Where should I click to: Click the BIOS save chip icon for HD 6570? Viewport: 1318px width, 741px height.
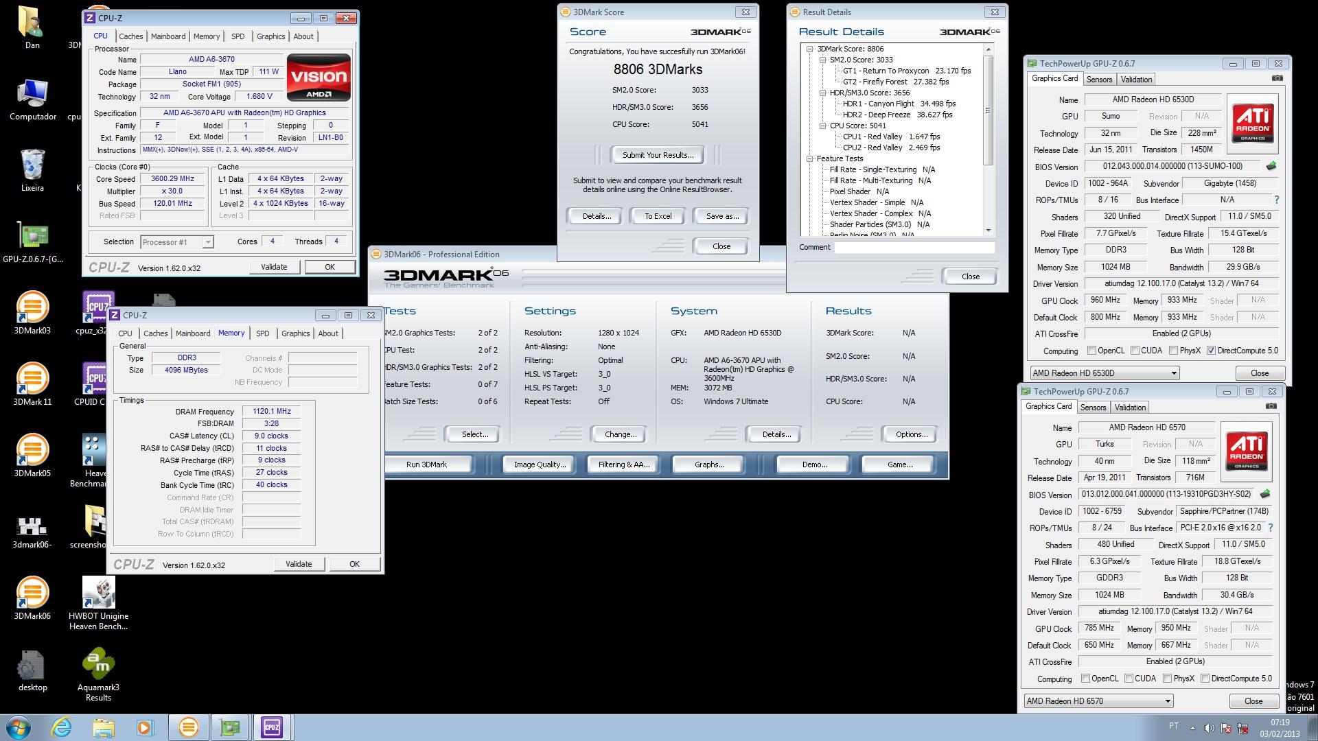1265,494
